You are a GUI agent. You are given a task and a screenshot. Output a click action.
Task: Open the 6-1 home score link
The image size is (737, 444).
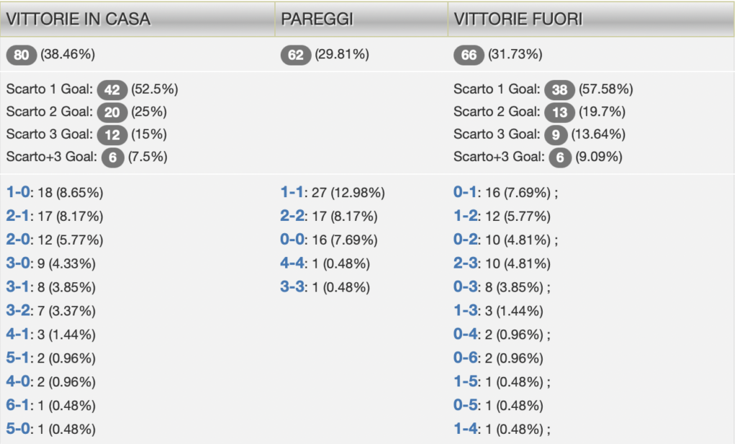18,405
